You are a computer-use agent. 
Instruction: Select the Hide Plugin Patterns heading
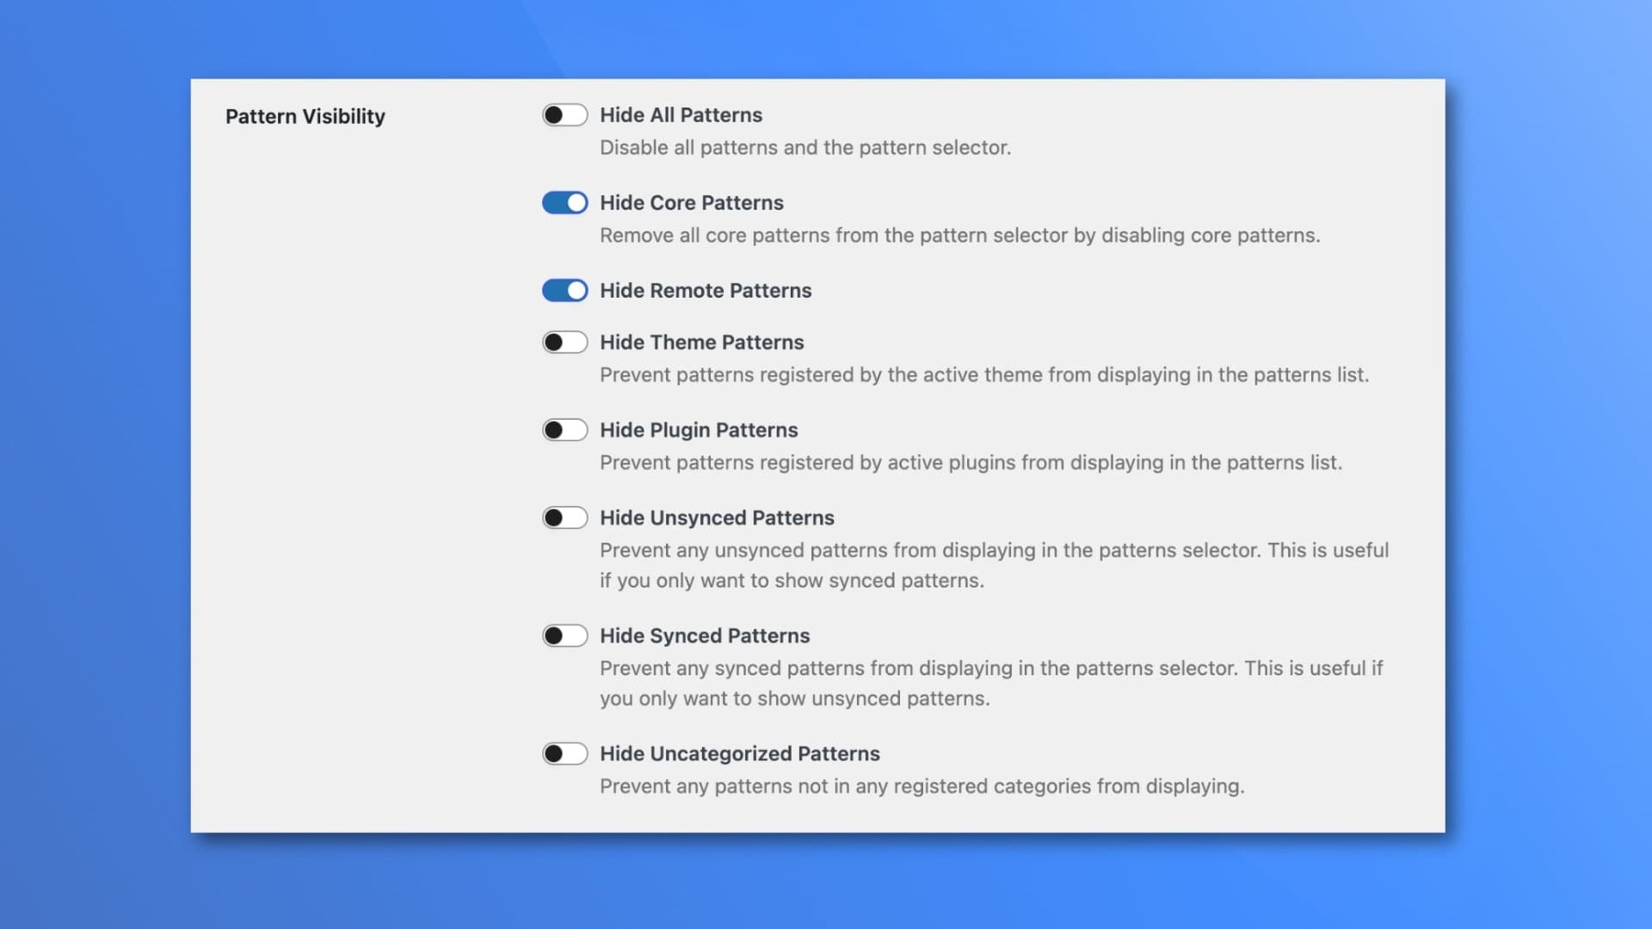click(699, 429)
